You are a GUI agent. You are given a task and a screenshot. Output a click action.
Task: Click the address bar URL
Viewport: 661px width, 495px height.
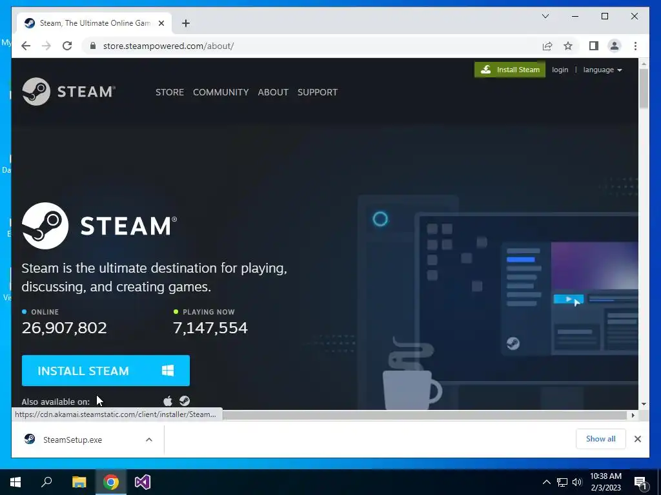[168, 46]
